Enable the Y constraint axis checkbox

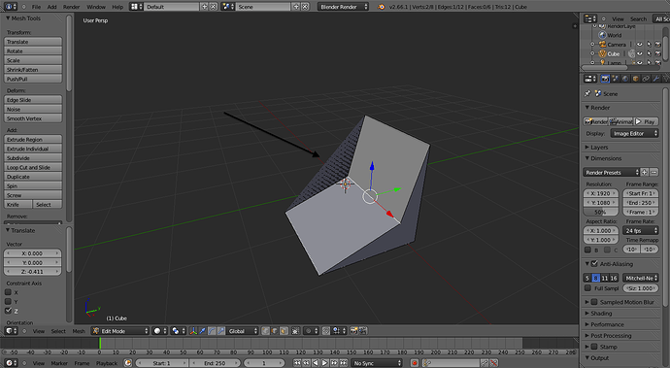(8, 302)
